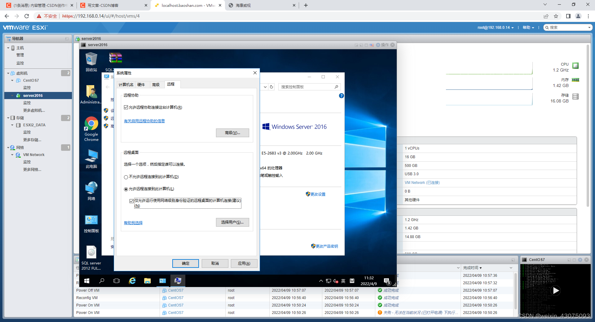Select 允许远程连接到此计算机 radio
Screen dimensions: 595x322
[x=126, y=189]
